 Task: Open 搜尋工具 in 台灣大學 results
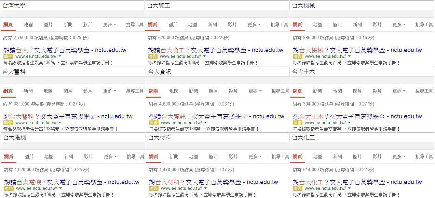135,24
